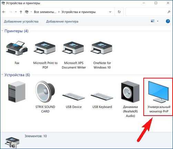Click the Устройства (6) group header

[17, 75]
